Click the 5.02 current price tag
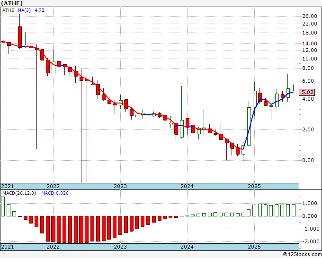The image size is (322, 258). (307, 92)
